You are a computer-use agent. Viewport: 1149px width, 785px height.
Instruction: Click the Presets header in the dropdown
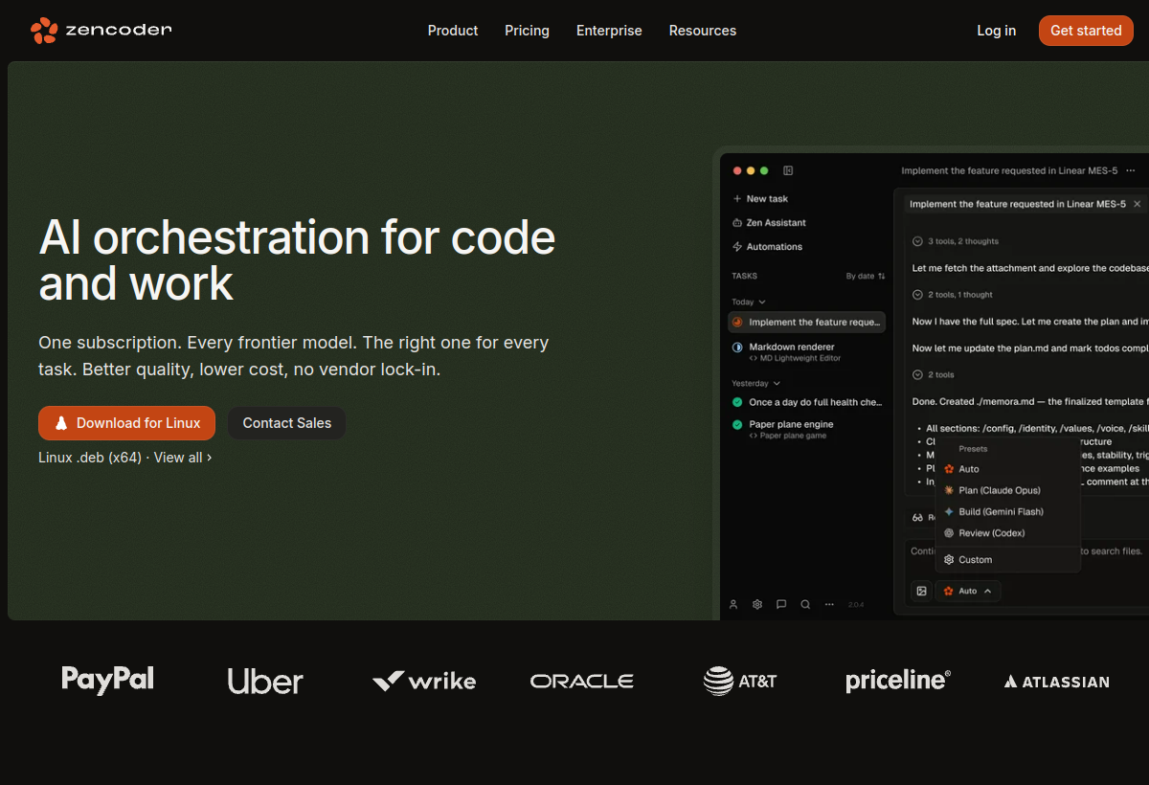click(x=973, y=449)
